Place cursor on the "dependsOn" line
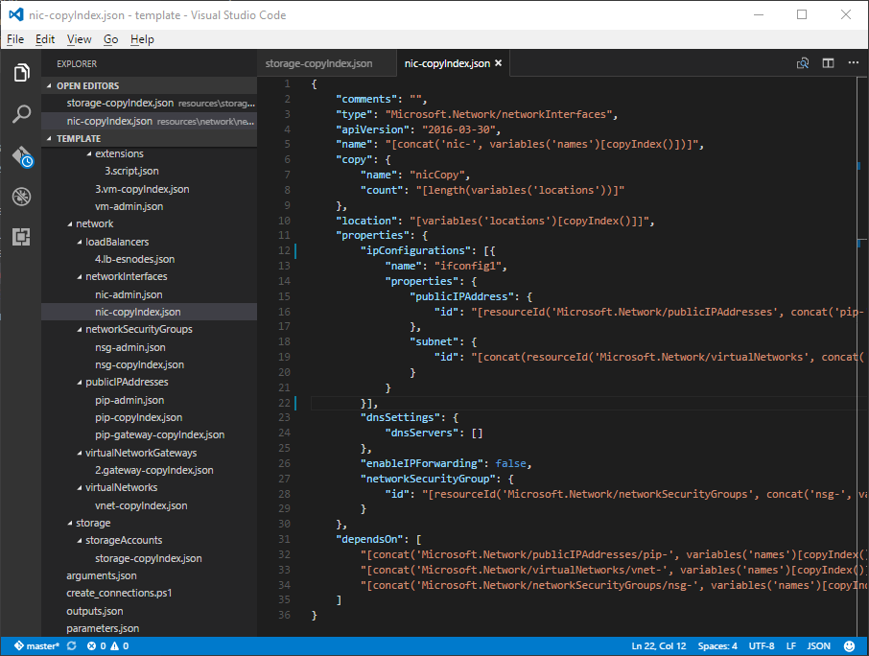This screenshot has height=656, width=869. [x=379, y=539]
